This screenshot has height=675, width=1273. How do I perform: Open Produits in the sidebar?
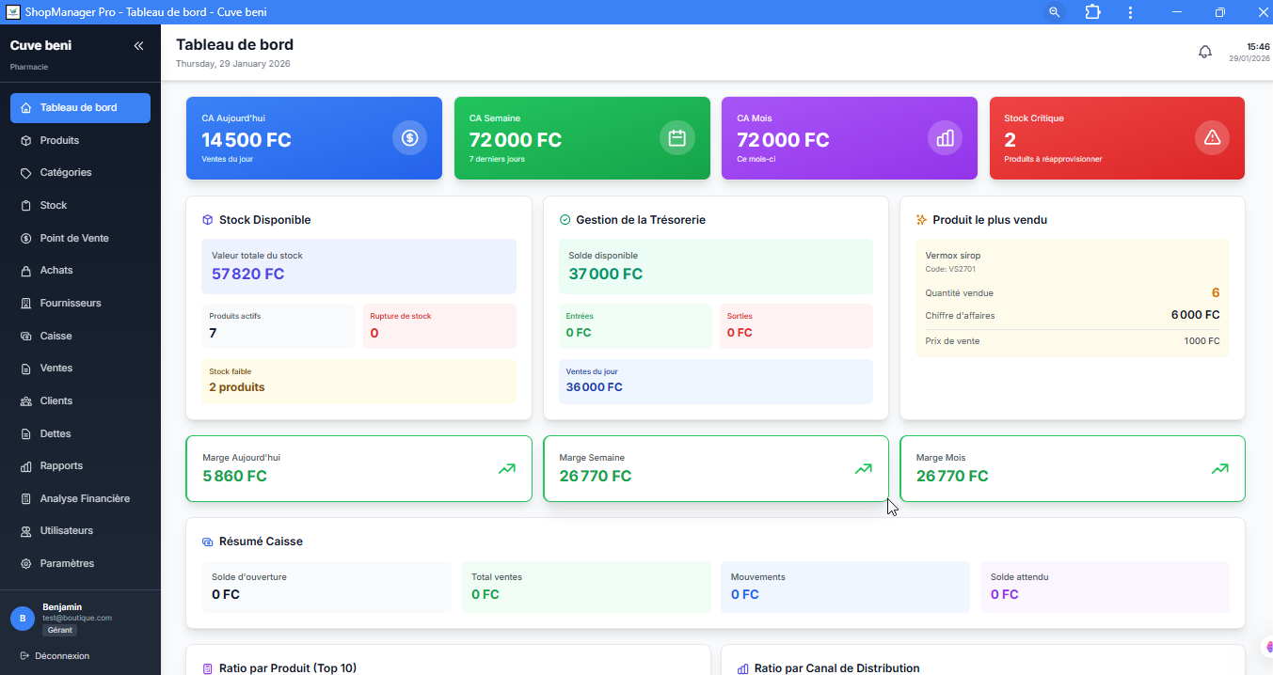[59, 140]
